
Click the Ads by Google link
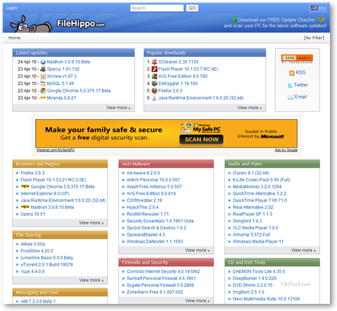286,150
